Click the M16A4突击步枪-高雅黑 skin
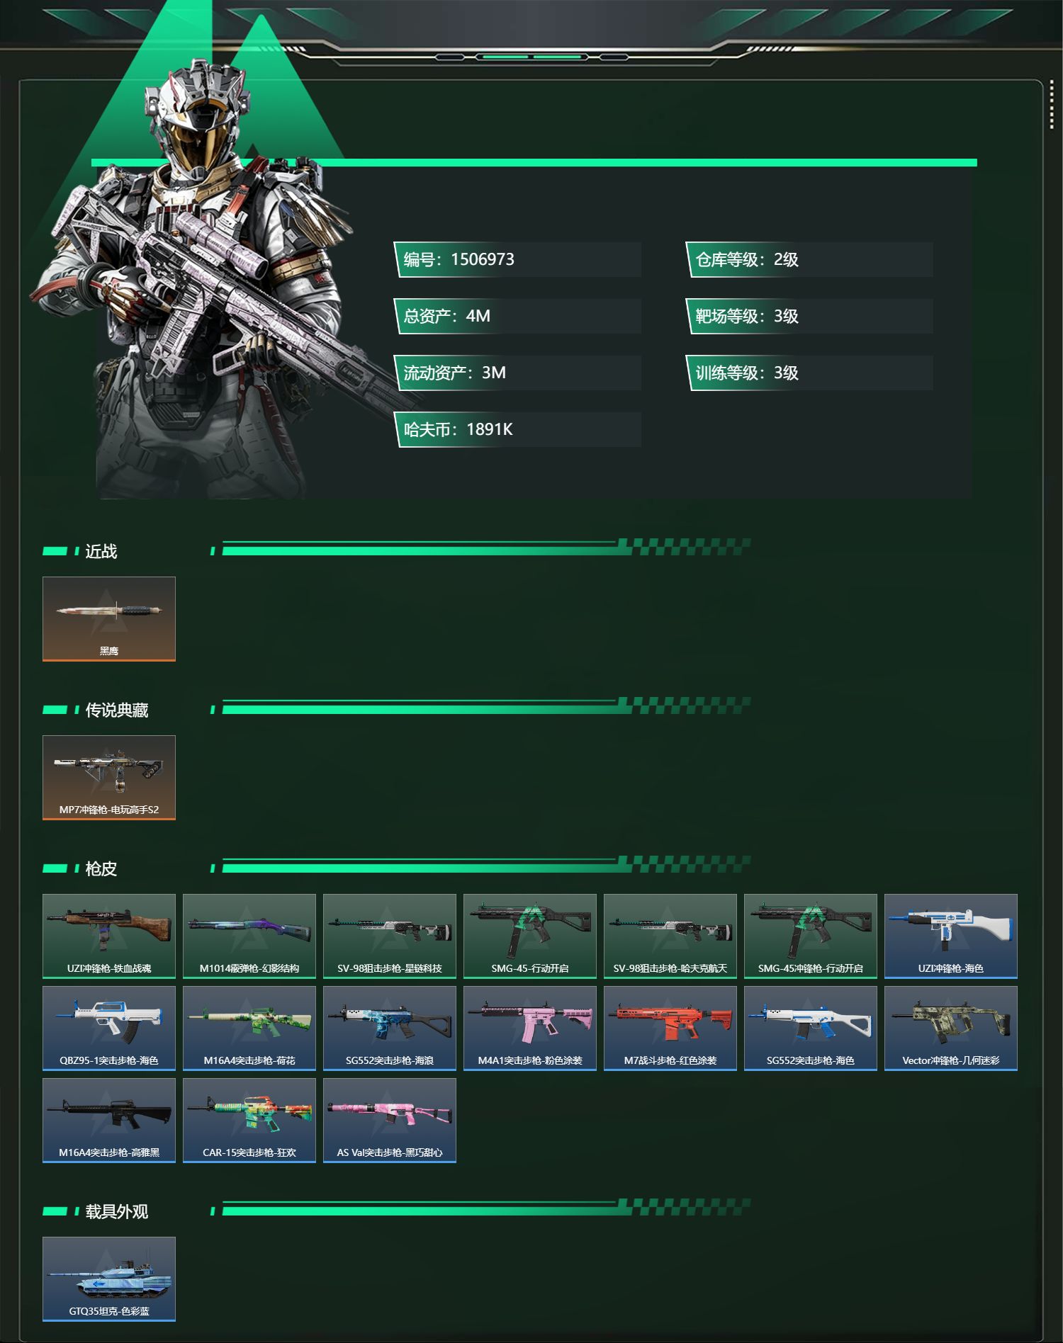 pos(109,1121)
